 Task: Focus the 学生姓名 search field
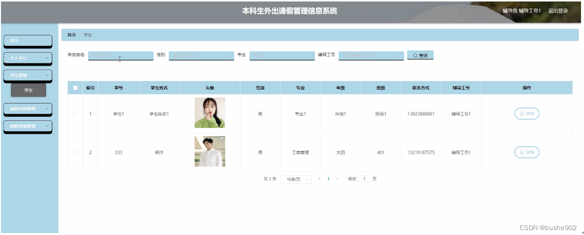click(x=121, y=56)
